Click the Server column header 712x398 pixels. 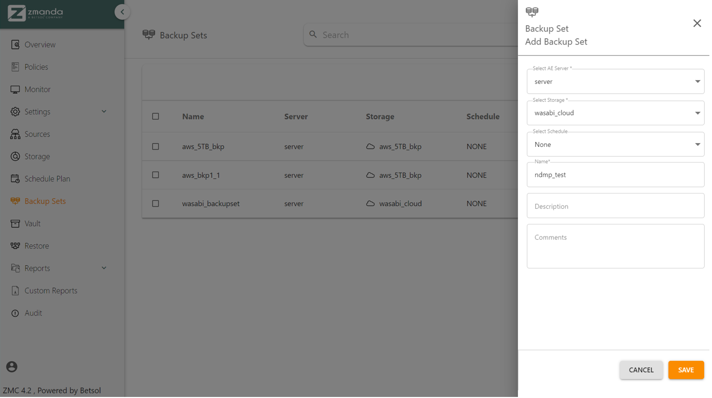pyautogui.click(x=297, y=117)
